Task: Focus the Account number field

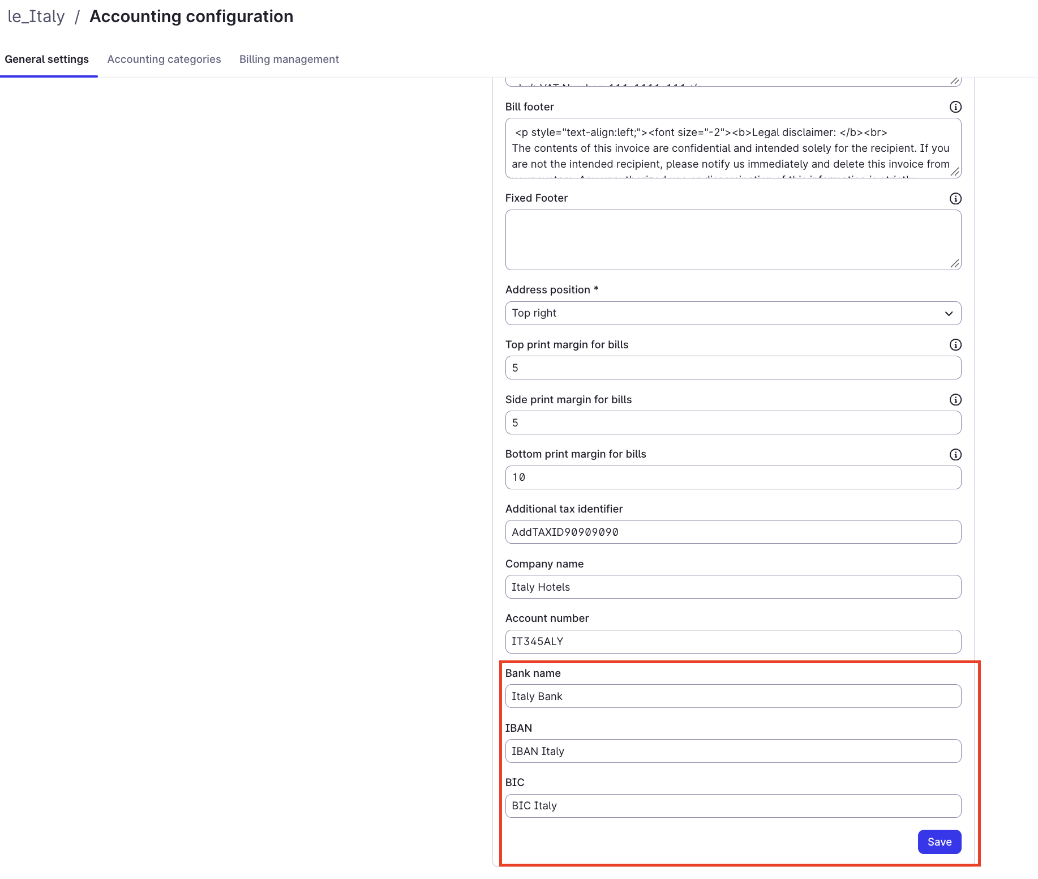Action: coord(733,642)
